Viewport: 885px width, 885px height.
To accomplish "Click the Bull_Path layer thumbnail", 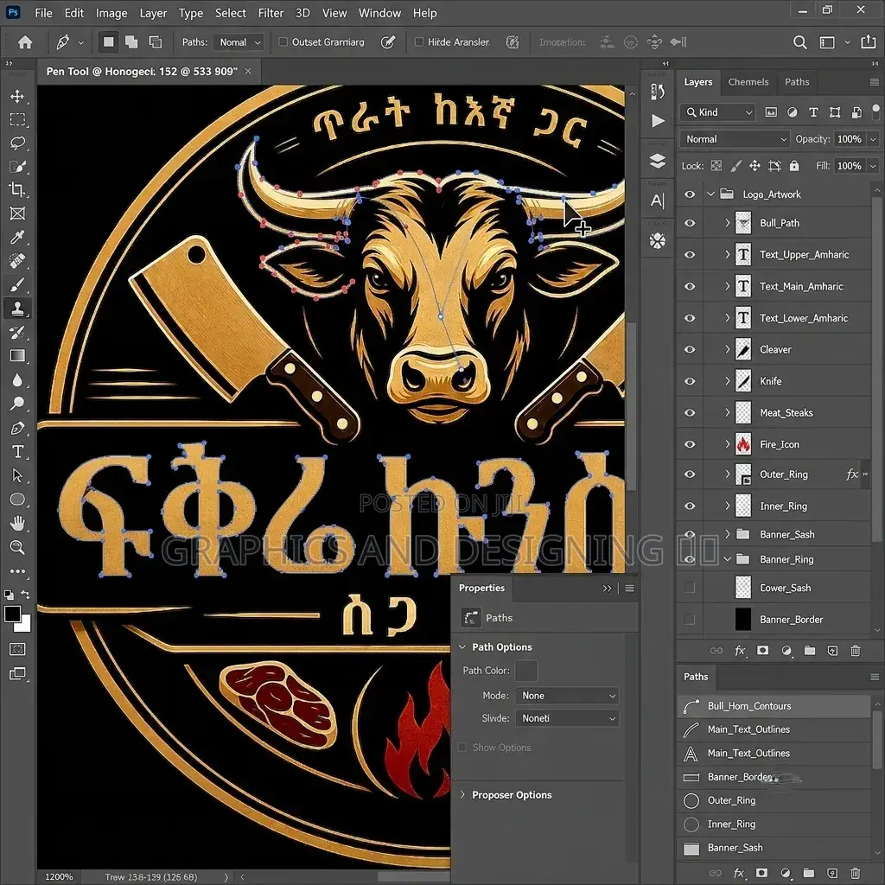I will tap(743, 223).
